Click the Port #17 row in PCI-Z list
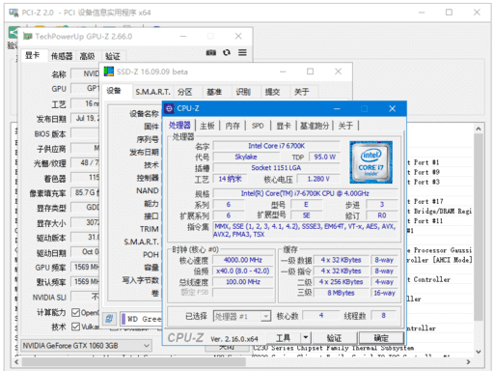This screenshot has height=371, width=494. pos(440,202)
